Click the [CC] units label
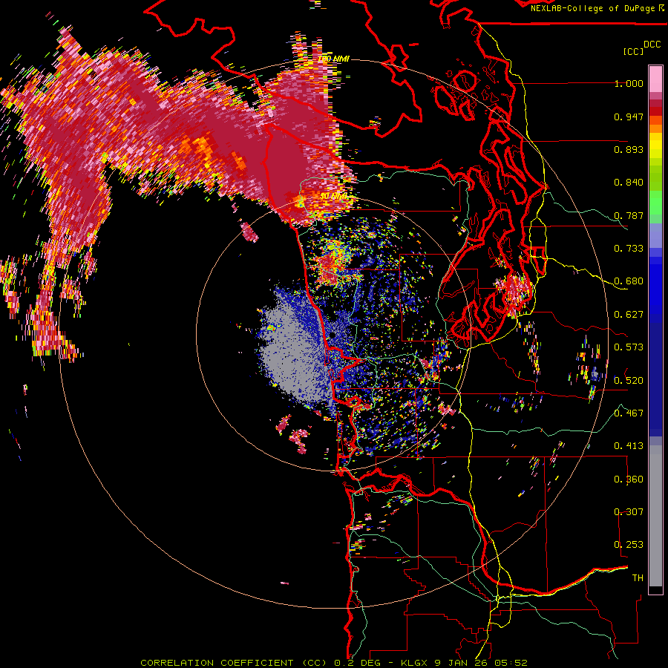This screenshot has height=668, width=668. 633,51
